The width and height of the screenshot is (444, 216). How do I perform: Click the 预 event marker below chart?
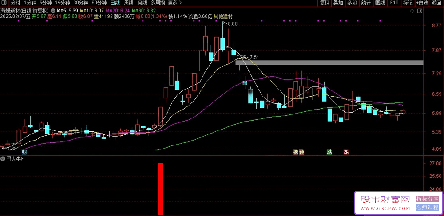[301, 152]
